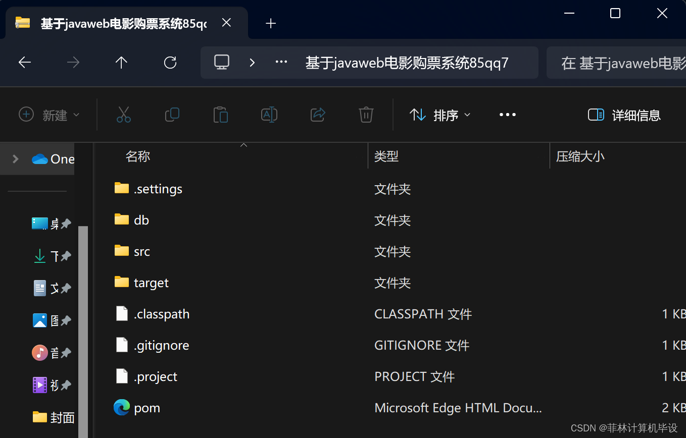Screen dimensions: 686x438
Task: Select the target folder
Action: [151, 283]
